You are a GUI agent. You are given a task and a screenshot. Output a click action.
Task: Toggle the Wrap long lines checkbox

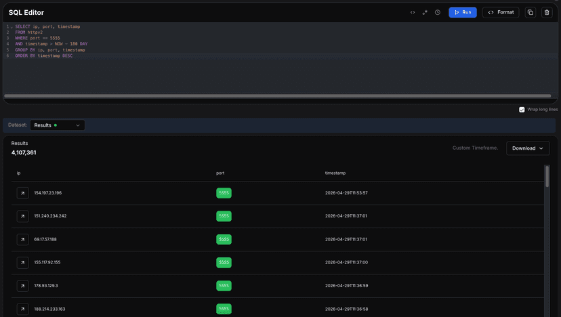[522, 110]
